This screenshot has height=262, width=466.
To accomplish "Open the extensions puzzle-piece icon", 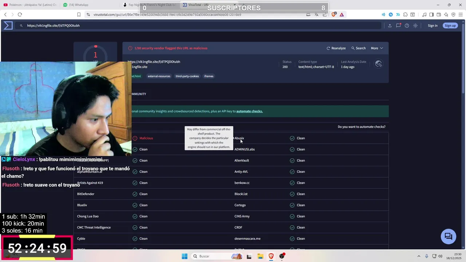I will point(405,15).
